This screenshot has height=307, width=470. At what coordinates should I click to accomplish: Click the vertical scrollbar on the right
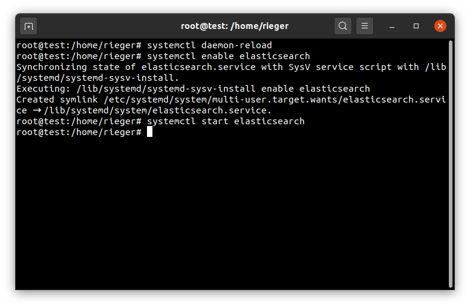tap(450, 164)
